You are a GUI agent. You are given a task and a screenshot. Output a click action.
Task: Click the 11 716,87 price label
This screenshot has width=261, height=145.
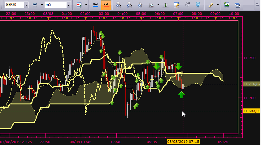[251, 84]
